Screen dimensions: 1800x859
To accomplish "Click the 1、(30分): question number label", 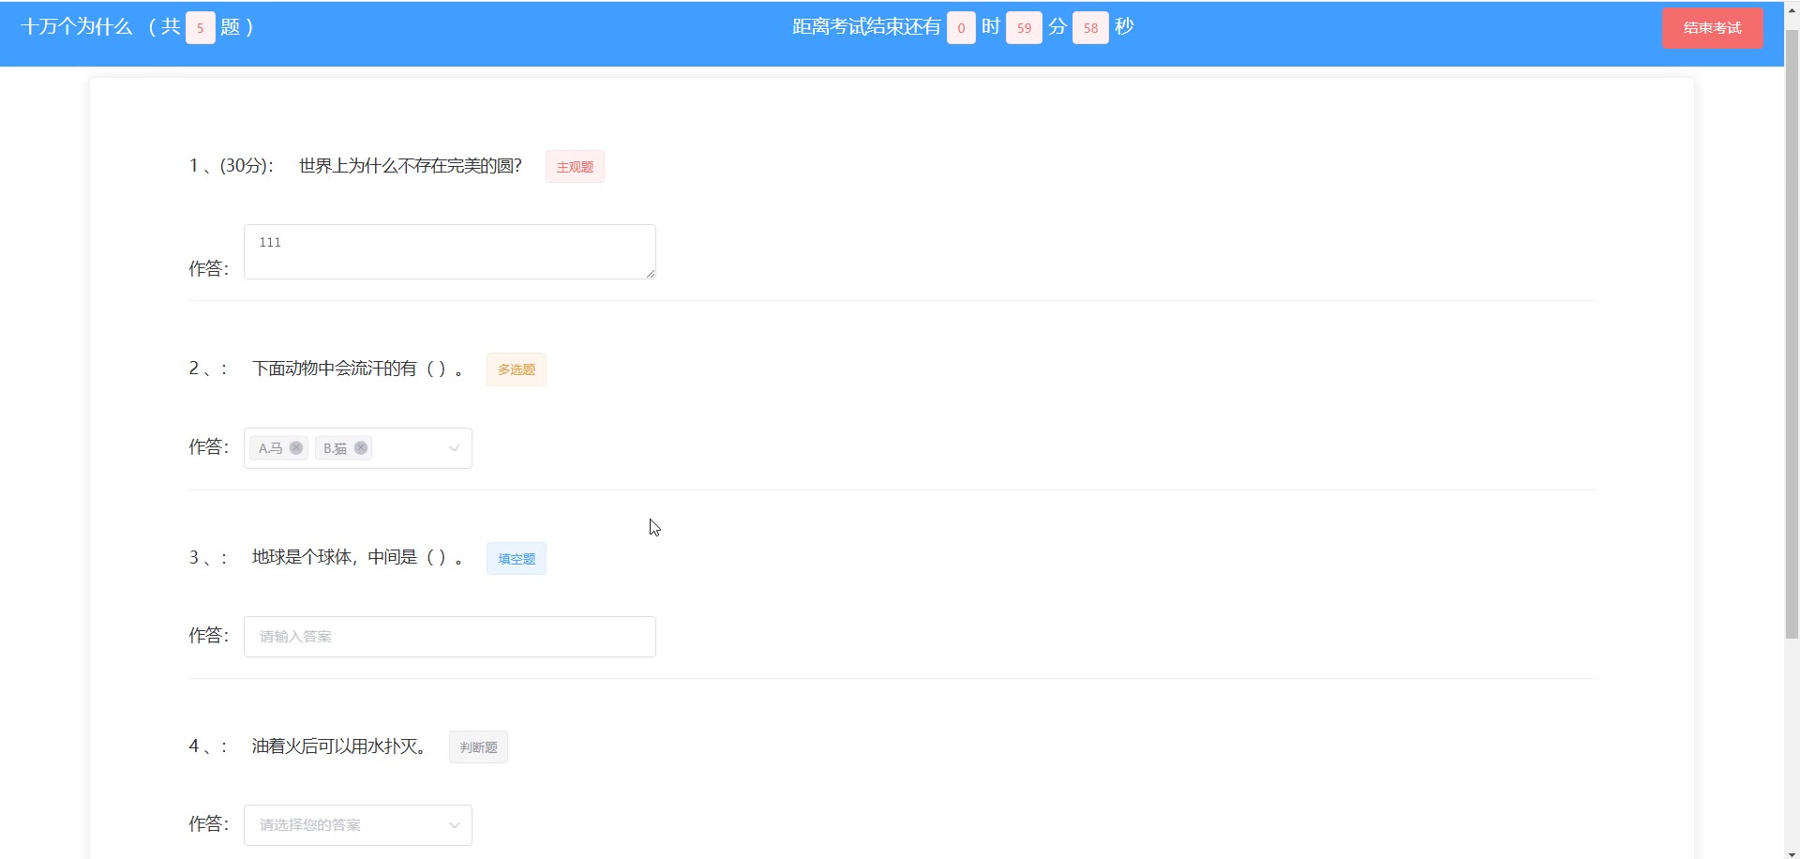I will point(231,166).
